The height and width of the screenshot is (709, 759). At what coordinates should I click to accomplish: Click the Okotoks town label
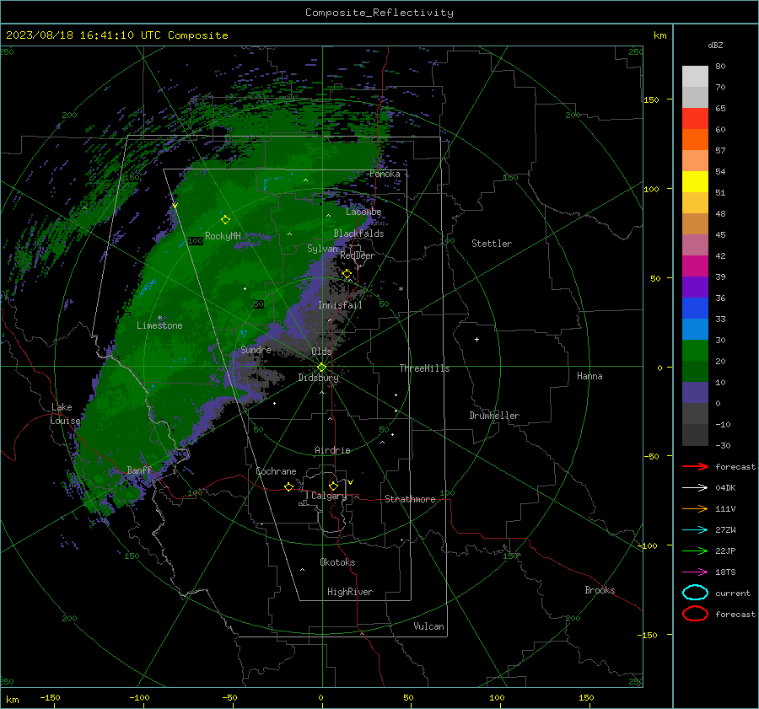337,562
